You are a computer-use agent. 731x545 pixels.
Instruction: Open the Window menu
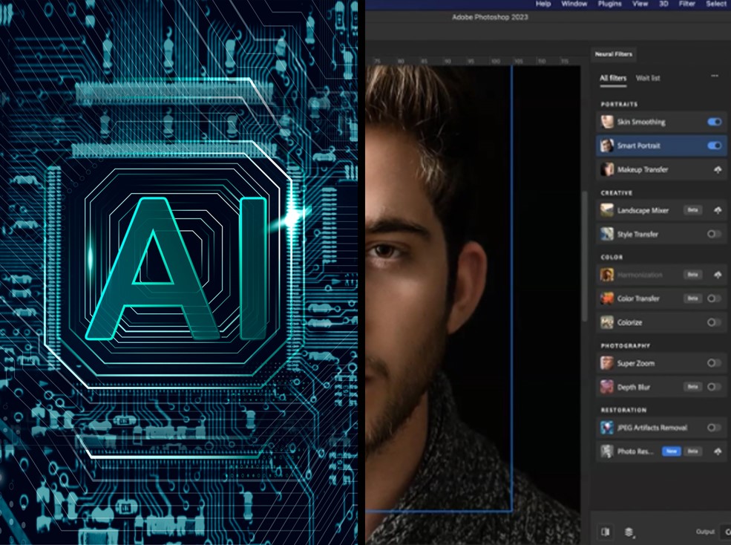coord(574,4)
